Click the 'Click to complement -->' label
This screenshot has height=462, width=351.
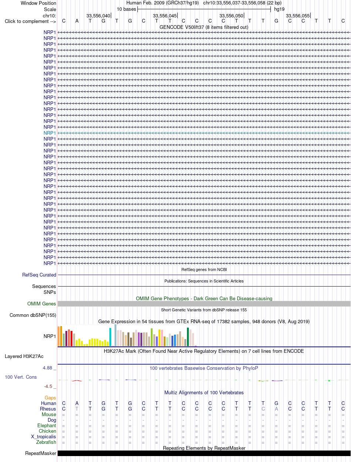(30, 21)
